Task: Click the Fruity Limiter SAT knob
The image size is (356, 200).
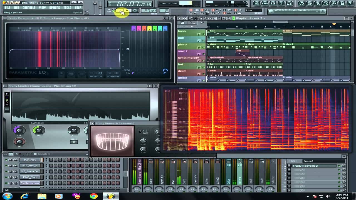Action: tap(19, 142)
